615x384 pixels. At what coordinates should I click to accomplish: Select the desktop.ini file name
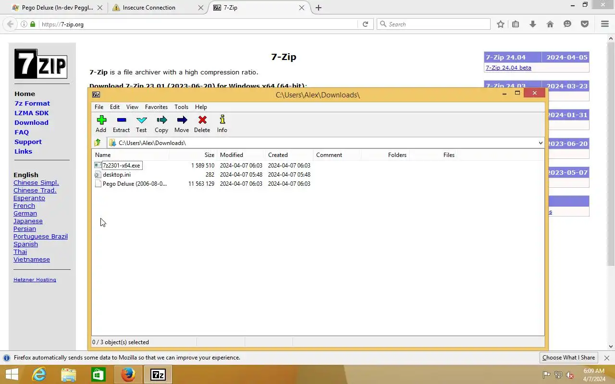(117, 174)
